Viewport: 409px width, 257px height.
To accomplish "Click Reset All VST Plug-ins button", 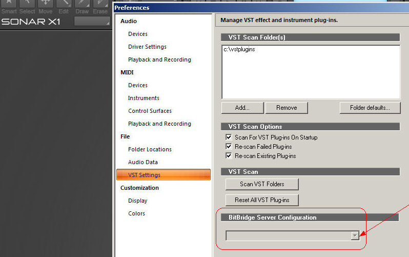I will [x=262, y=200].
